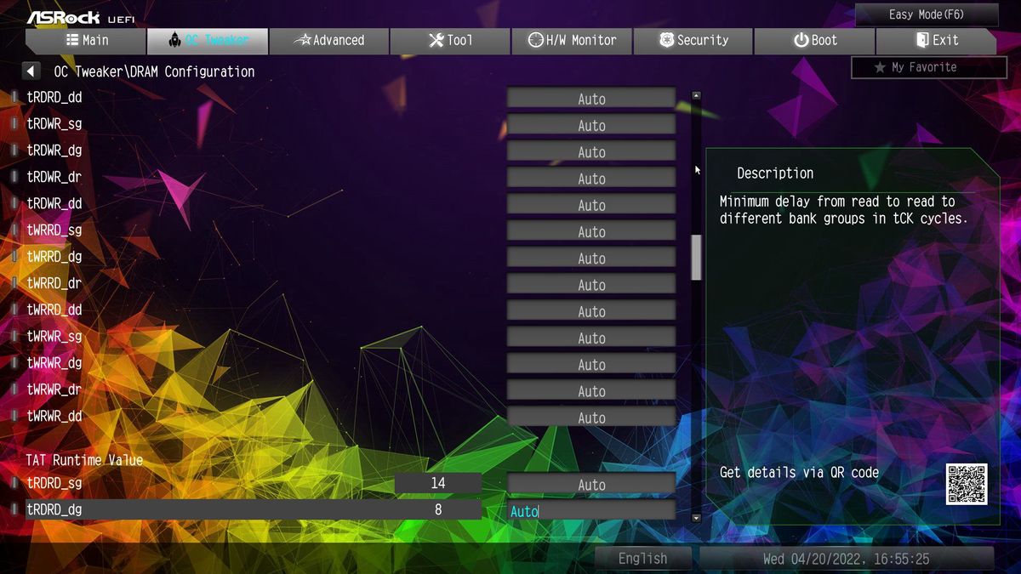Select the tRDWR_dd setting label
The width and height of the screenshot is (1021, 574).
coord(54,203)
